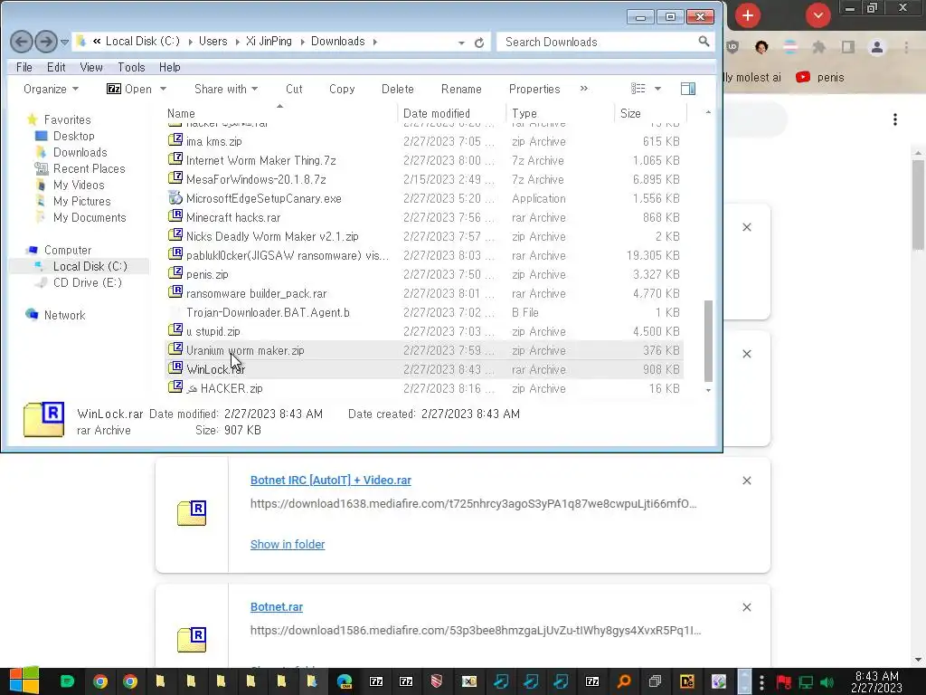Open the Organize dropdown

(x=51, y=90)
